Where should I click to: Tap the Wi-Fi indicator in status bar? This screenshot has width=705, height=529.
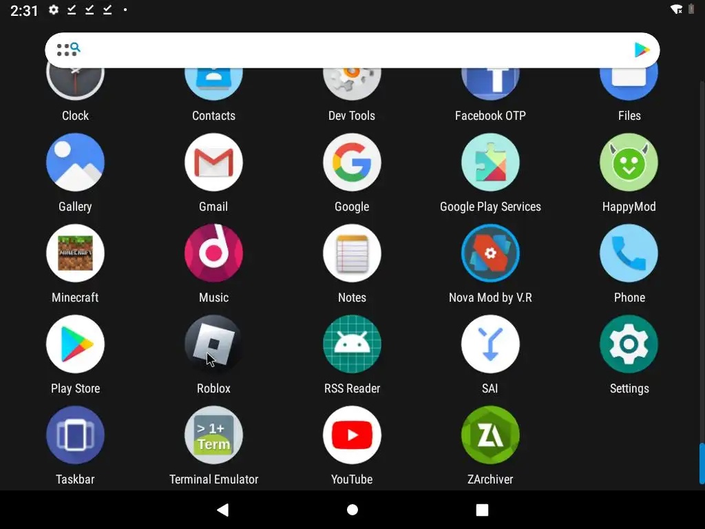click(676, 10)
